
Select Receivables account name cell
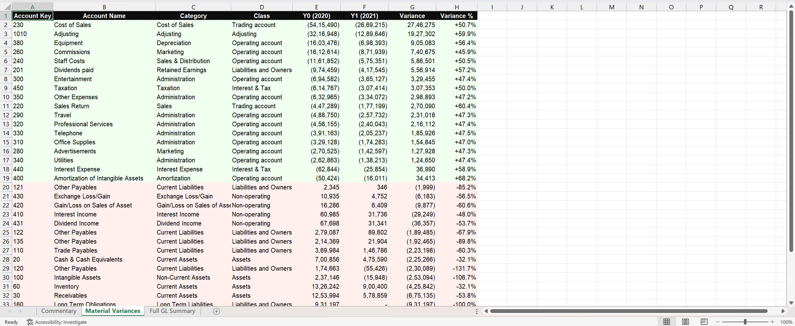[104, 296]
